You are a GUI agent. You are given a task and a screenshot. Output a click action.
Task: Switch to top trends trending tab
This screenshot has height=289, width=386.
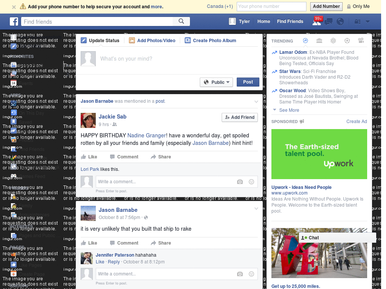(x=305, y=41)
